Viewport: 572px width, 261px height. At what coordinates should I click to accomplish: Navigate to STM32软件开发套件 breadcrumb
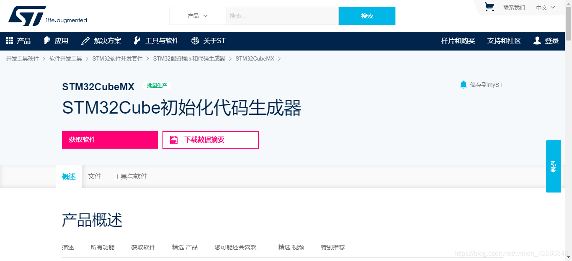point(118,58)
